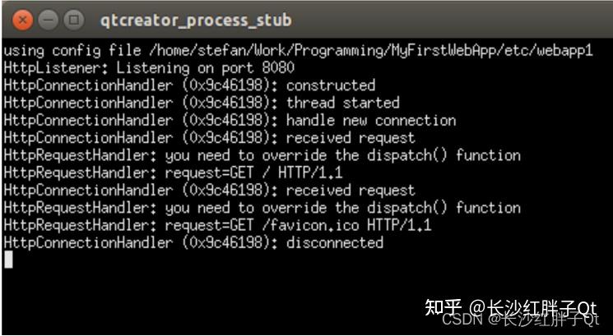
Task: Click empty black area below the cursor
Action: pos(196,297)
